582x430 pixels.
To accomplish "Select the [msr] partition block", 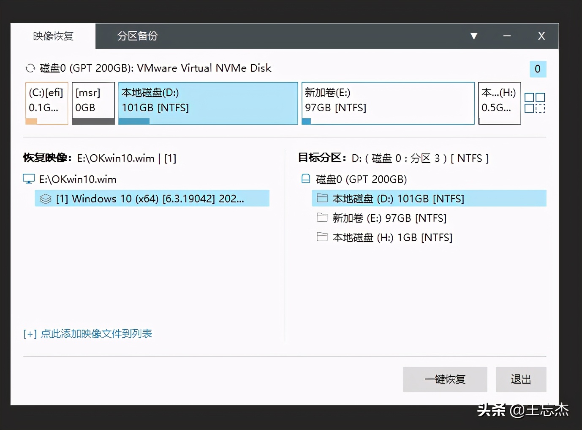I will pyautogui.click(x=93, y=103).
